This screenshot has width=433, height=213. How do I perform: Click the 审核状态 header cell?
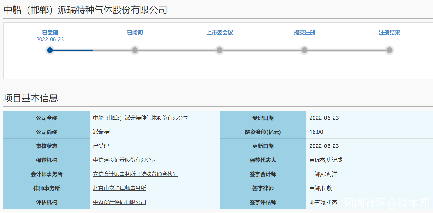47,146
